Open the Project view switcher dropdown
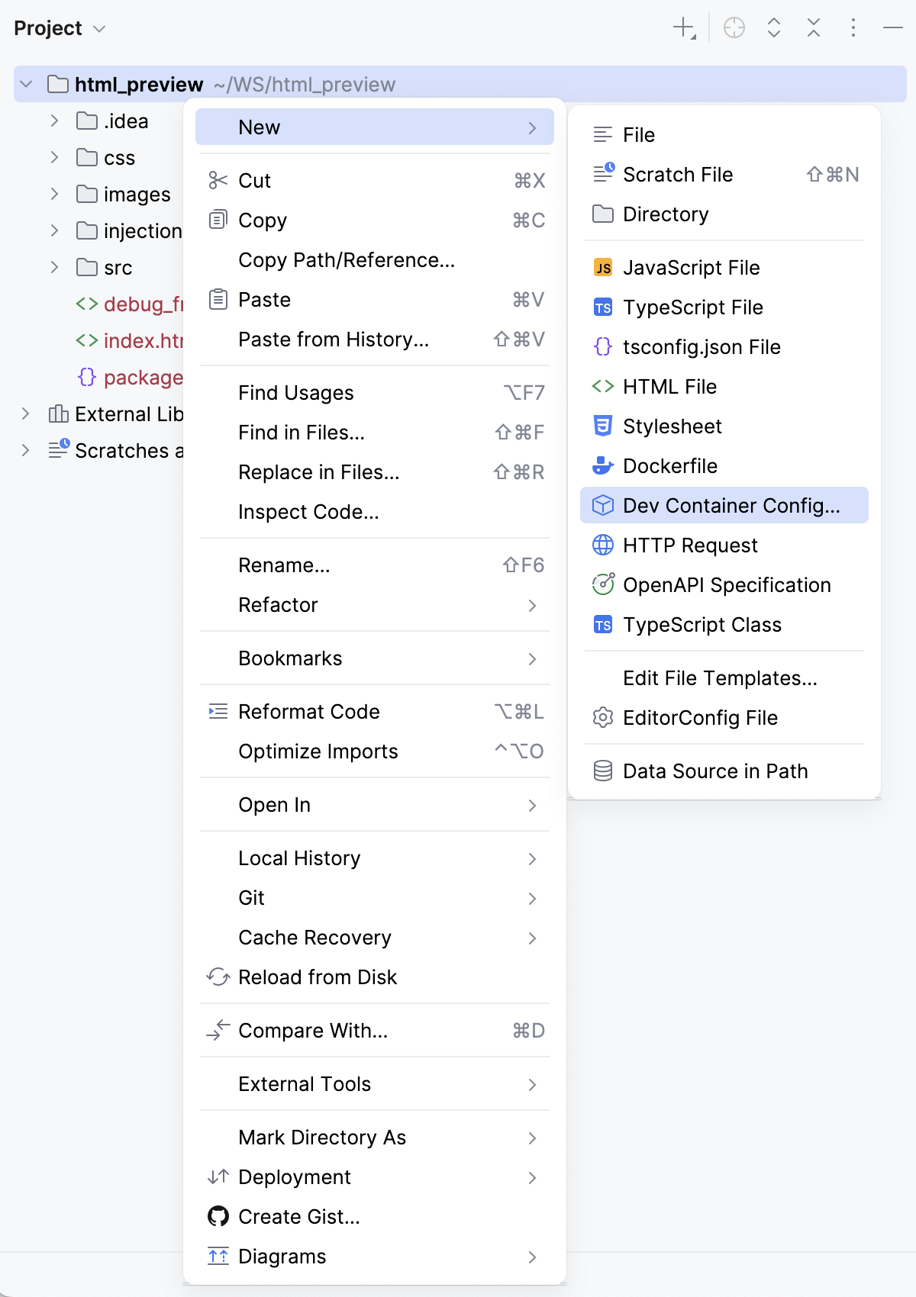 [60, 28]
